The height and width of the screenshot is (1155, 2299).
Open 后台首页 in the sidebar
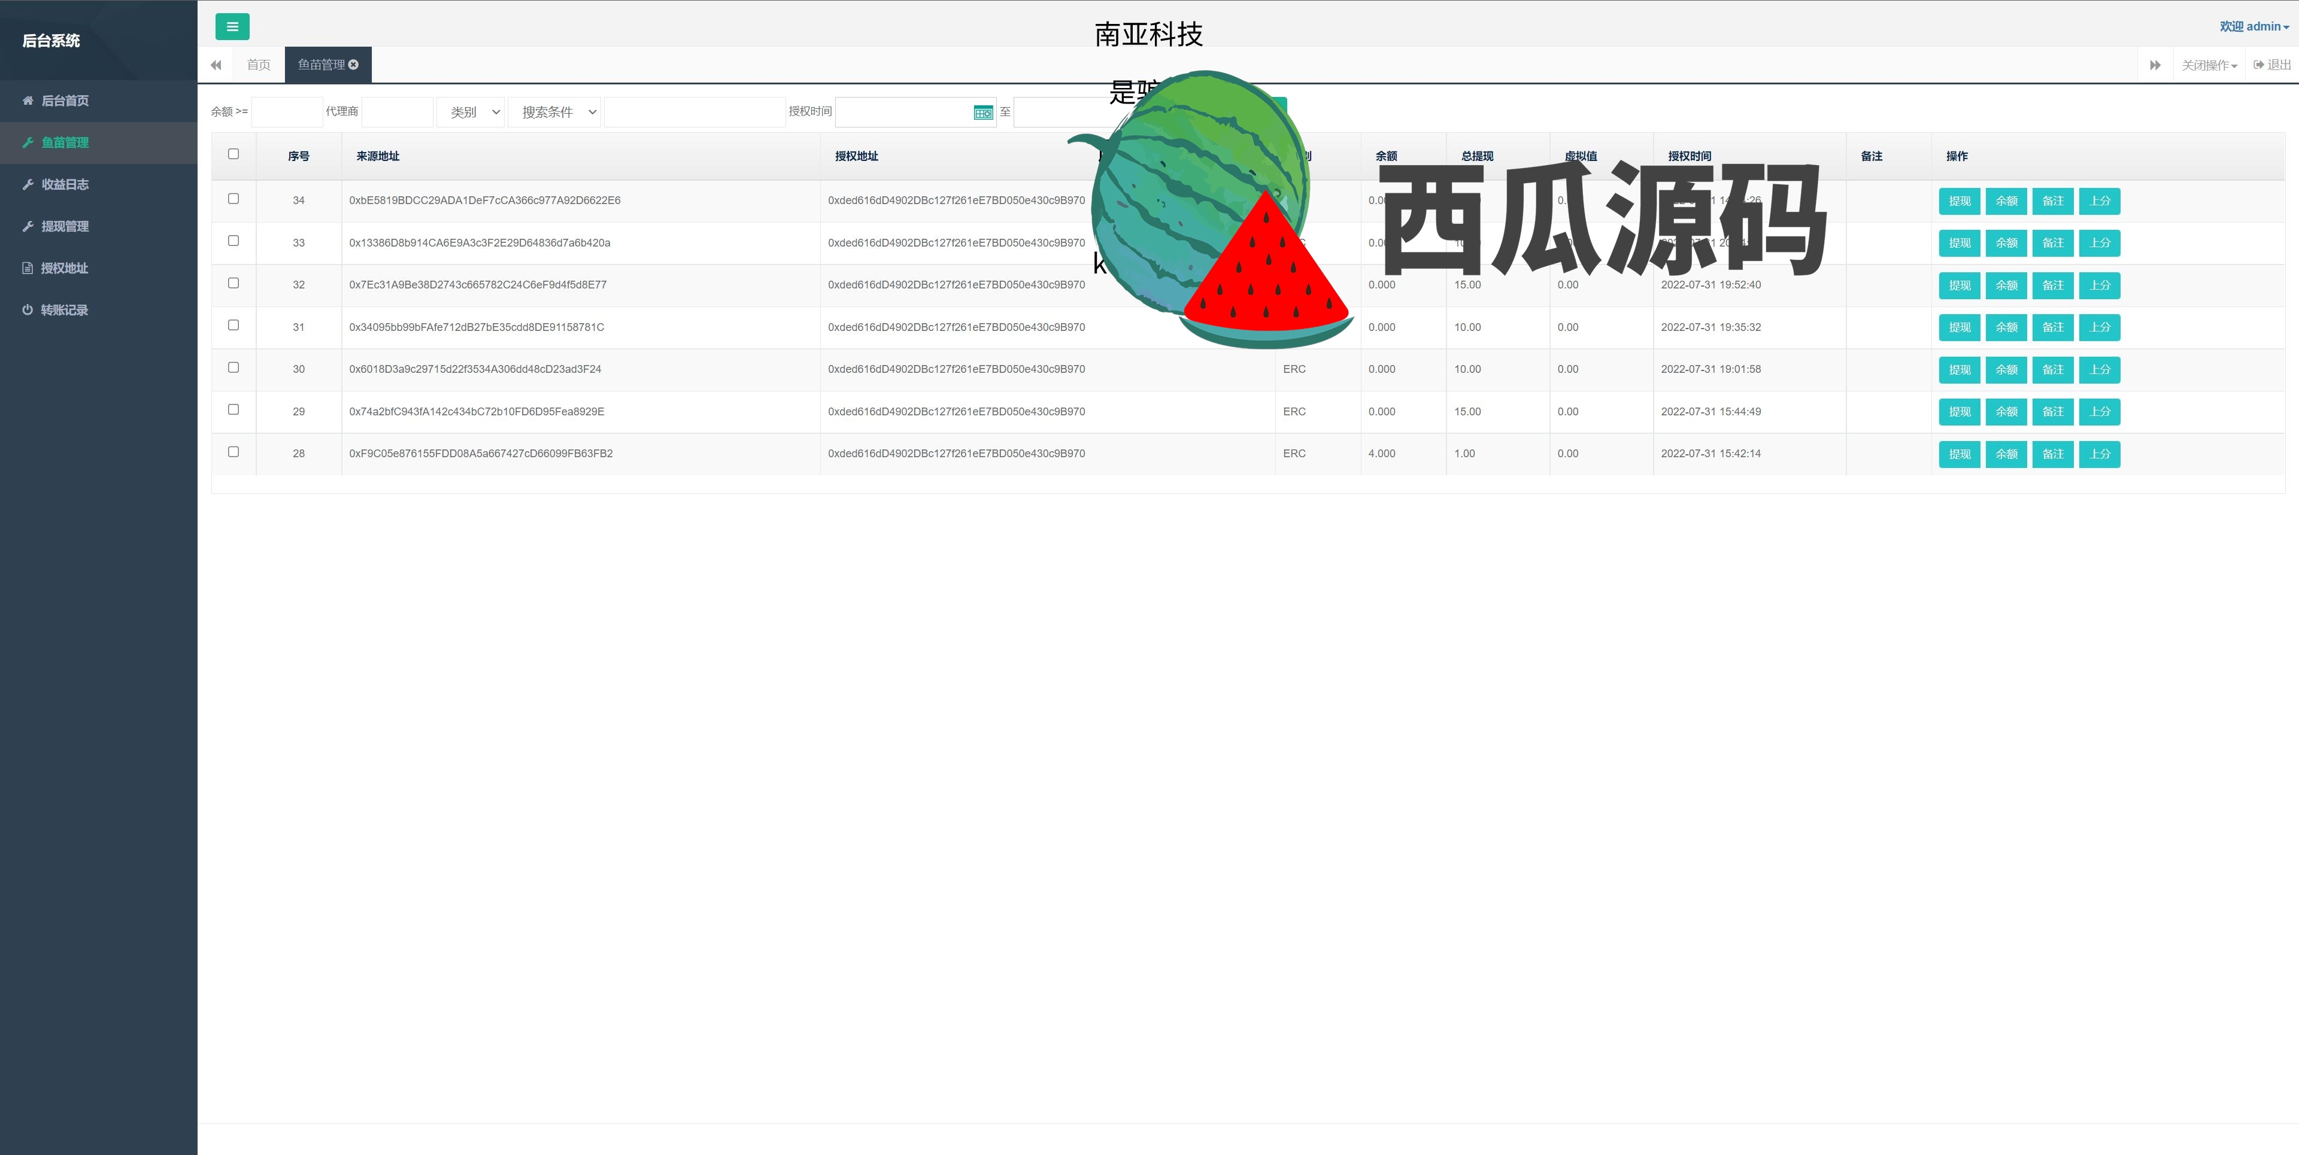pyautogui.click(x=98, y=101)
